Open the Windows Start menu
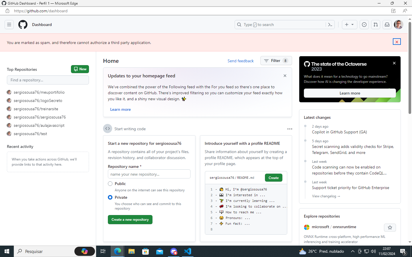The height and width of the screenshot is (257, 412). pos(7,251)
